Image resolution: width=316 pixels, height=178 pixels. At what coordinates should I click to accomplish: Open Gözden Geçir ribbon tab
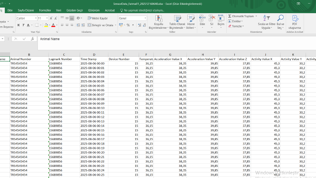75,10
